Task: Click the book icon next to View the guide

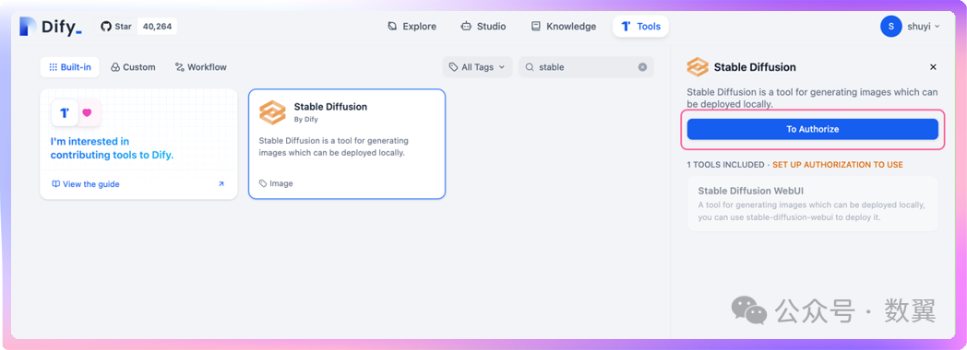Action: coord(55,184)
